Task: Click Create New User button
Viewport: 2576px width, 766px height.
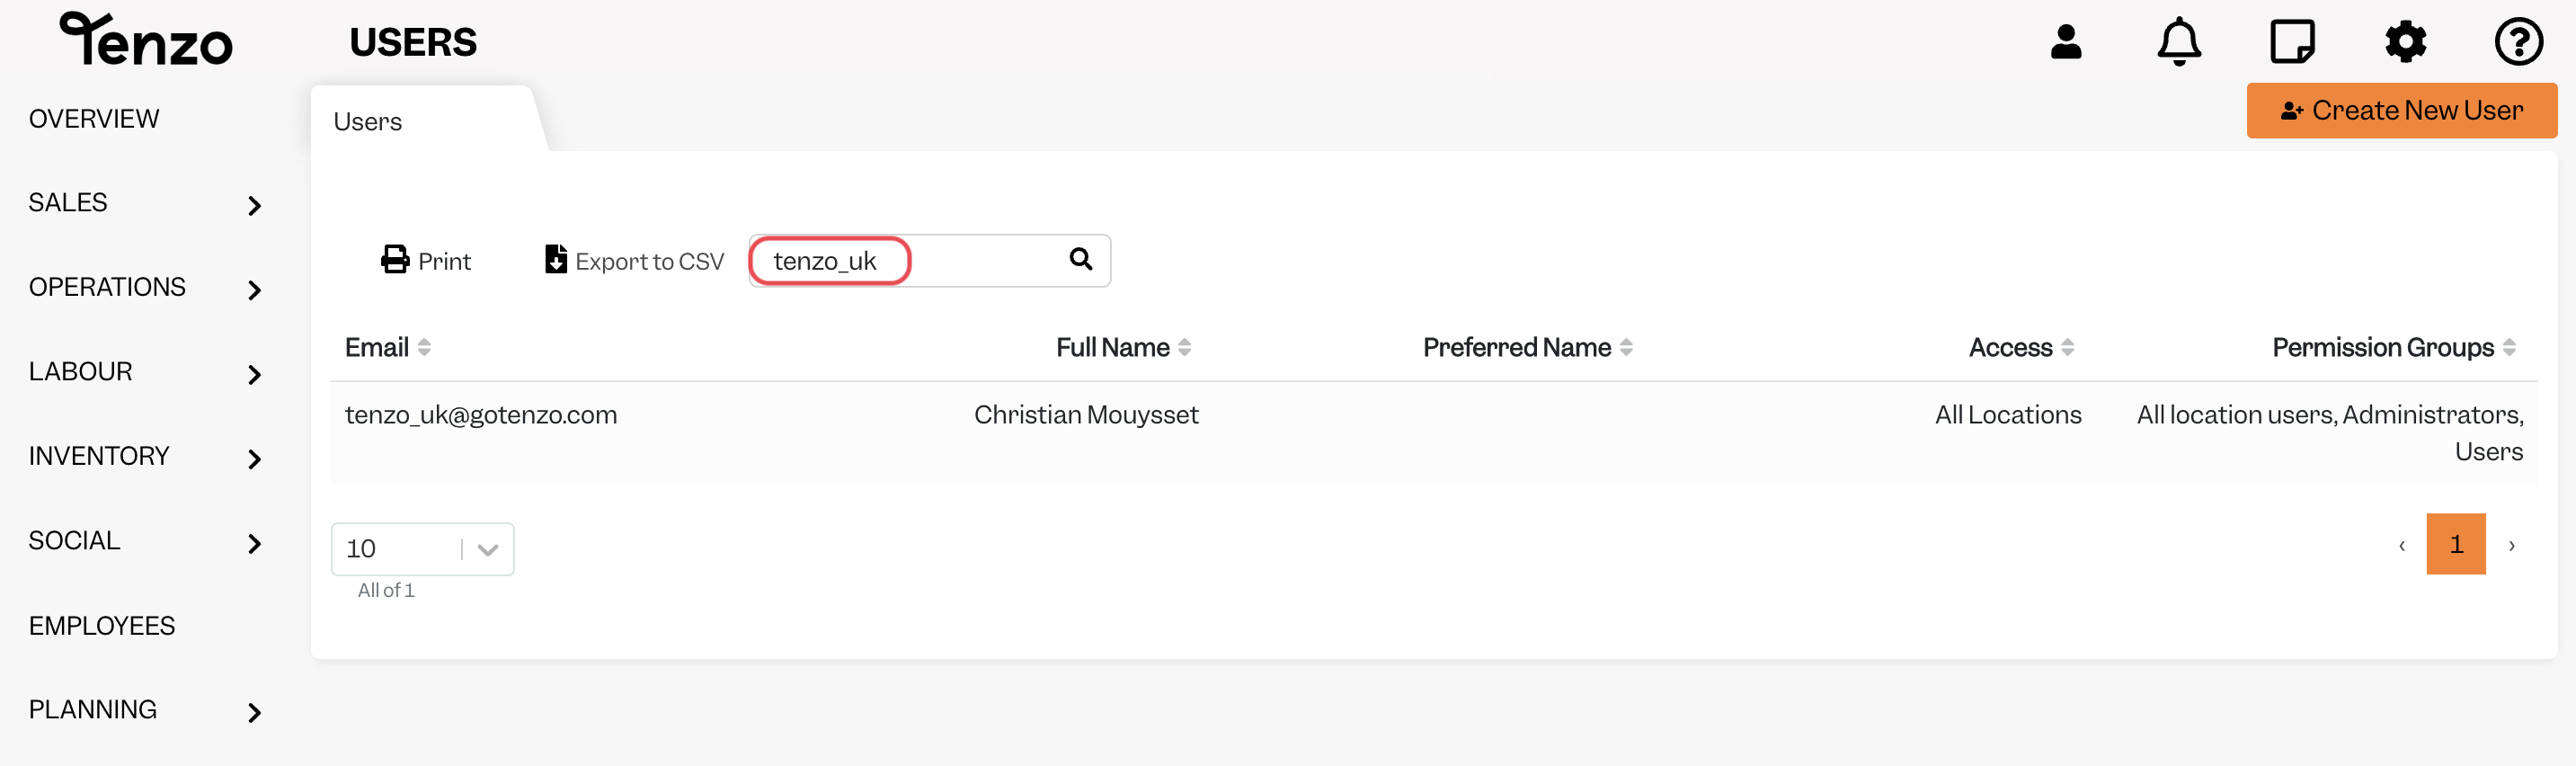Action: tap(2401, 111)
